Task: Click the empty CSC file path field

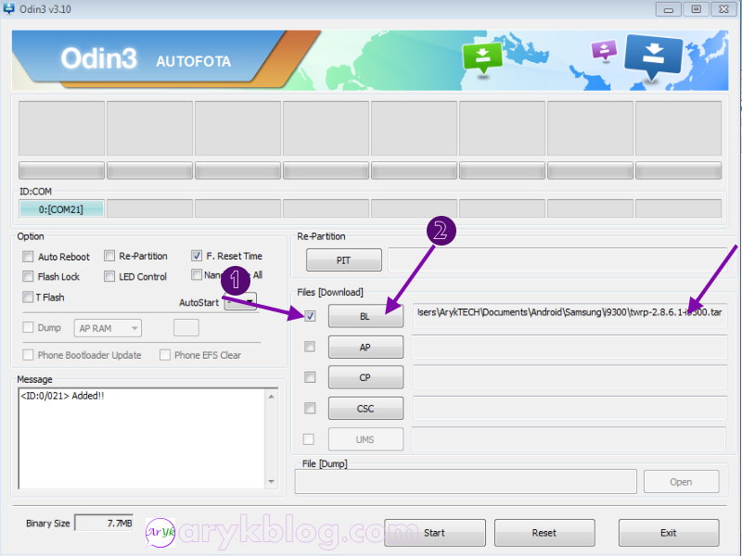Action: [569, 408]
